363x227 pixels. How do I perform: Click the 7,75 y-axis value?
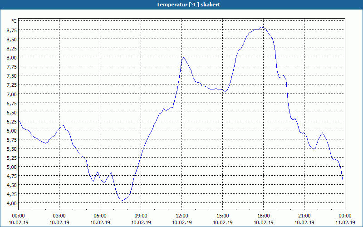pyautogui.click(x=12, y=67)
